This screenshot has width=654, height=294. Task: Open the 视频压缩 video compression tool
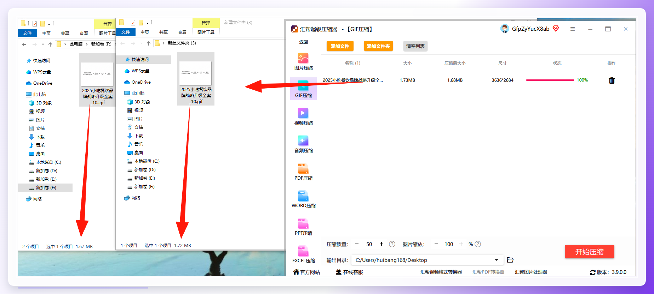pos(303,116)
